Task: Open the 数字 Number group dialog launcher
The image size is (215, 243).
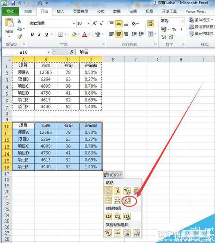Action: (183, 44)
